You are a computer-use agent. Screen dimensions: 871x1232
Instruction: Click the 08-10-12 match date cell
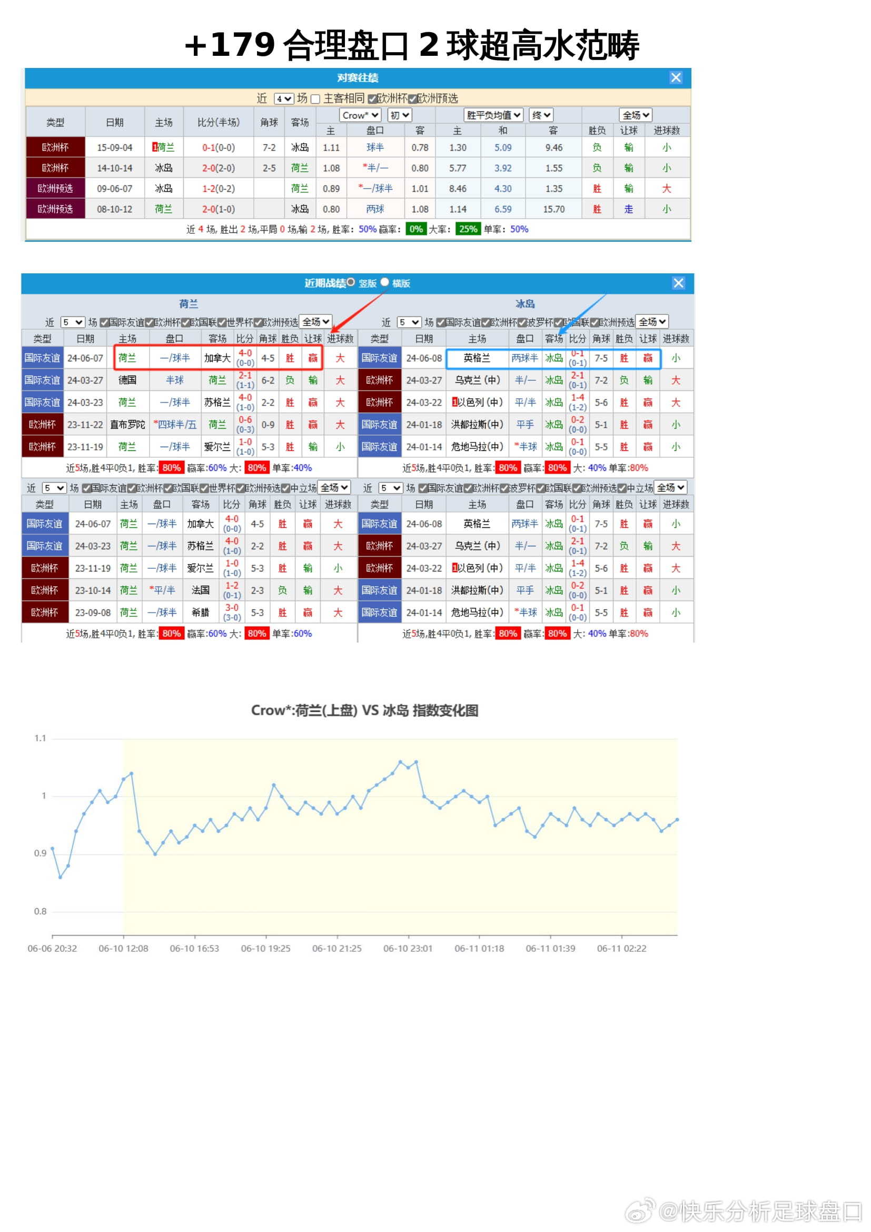point(115,209)
